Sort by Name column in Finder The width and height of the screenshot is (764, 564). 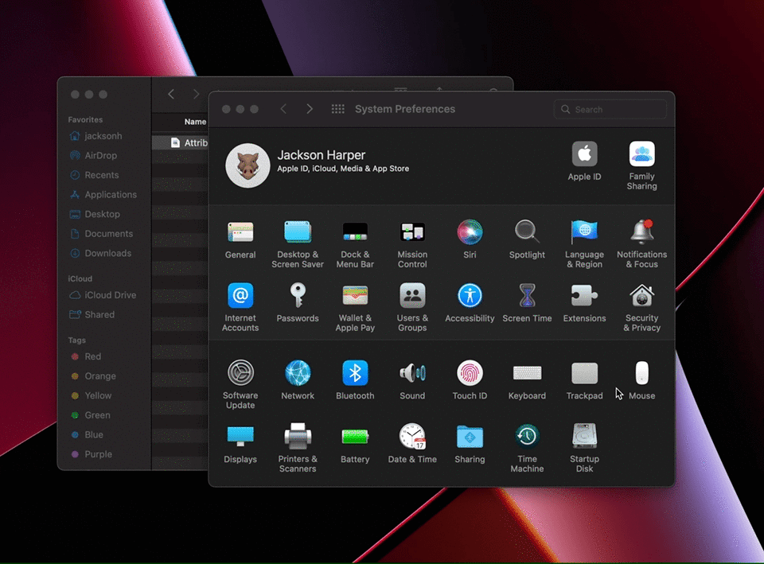click(195, 122)
